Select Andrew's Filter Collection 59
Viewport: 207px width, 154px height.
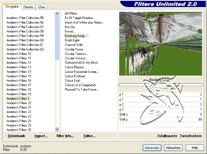[x=25, y=36]
